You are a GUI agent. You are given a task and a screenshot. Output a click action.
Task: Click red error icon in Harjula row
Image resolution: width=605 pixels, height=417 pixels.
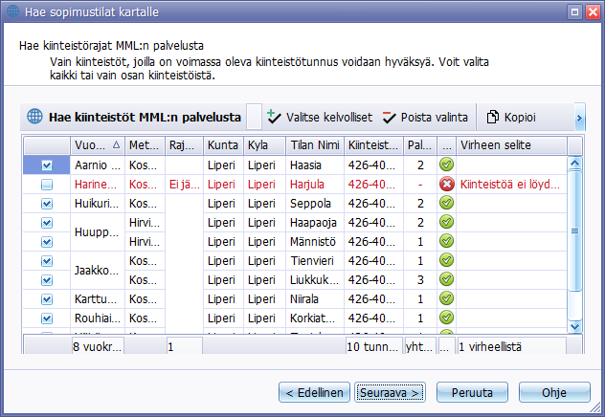coord(446,184)
